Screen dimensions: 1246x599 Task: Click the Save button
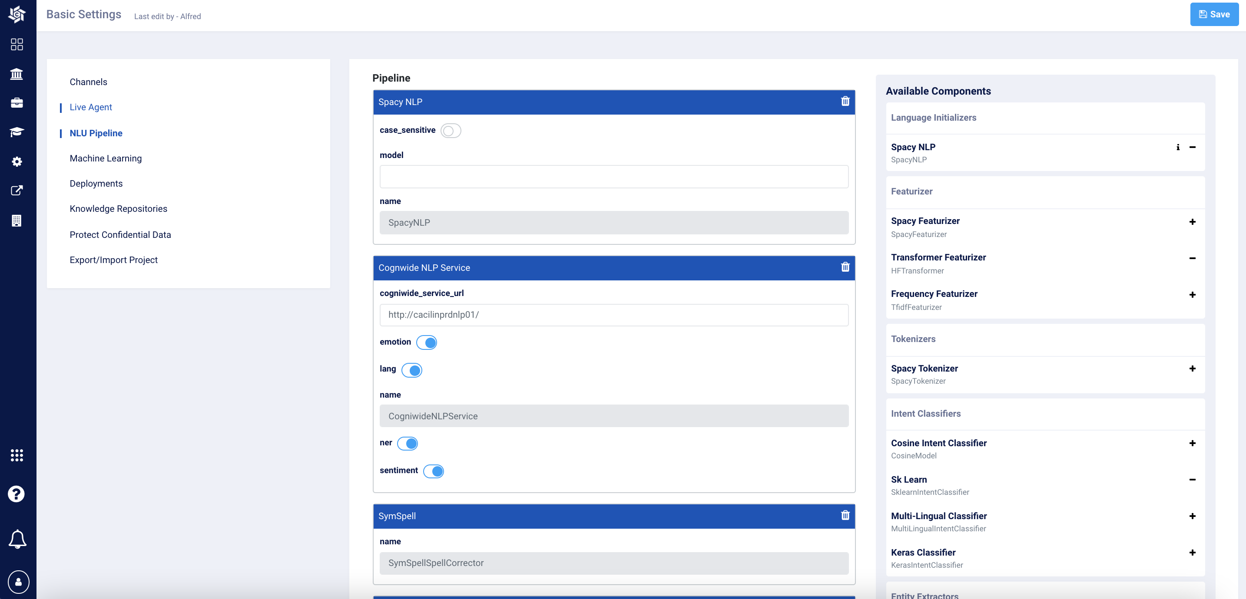pyautogui.click(x=1213, y=14)
